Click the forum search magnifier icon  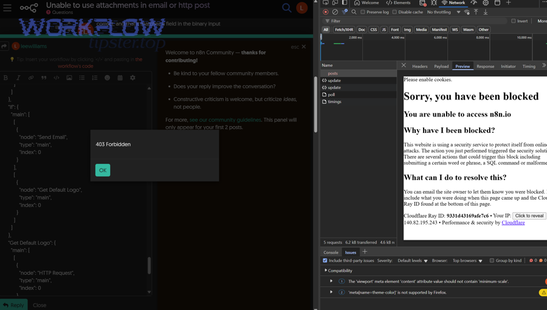click(x=286, y=8)
